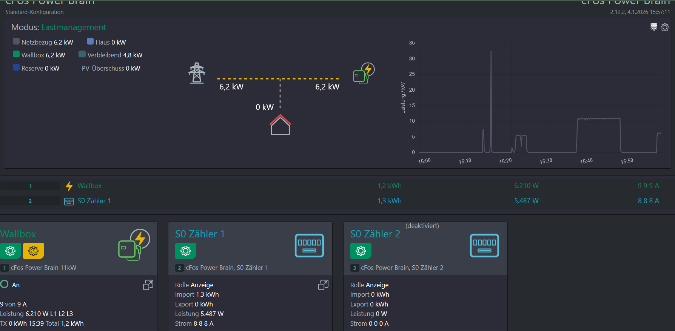Click the house icon in flow diagram
The width and height of the screenshot is (675, 331).
[x=280, y=125]
